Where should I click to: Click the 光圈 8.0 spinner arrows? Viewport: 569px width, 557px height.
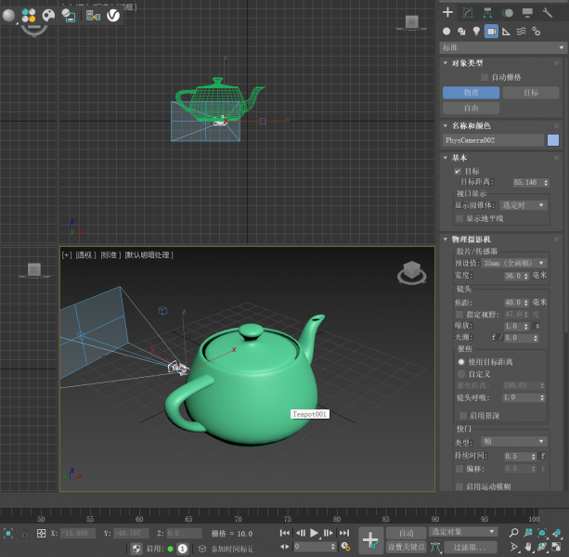(x=536, y=338)
